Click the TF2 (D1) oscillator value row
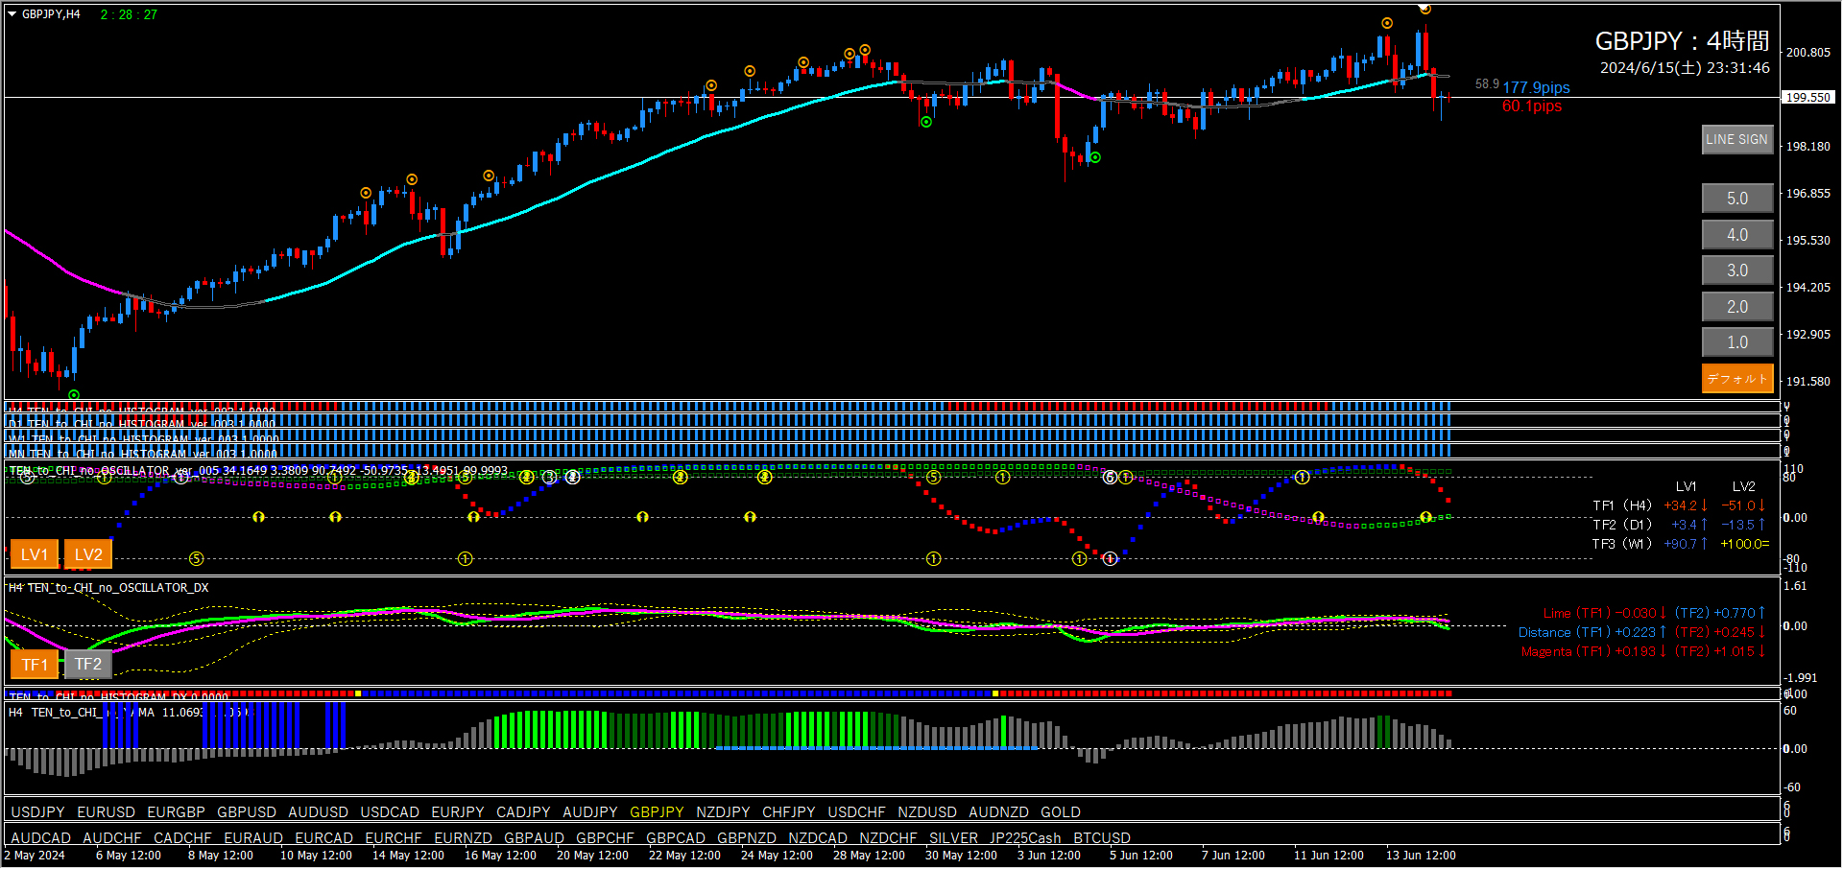 click(x=1679, y=525)
